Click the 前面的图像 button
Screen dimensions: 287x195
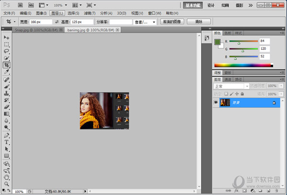(172, 22)
